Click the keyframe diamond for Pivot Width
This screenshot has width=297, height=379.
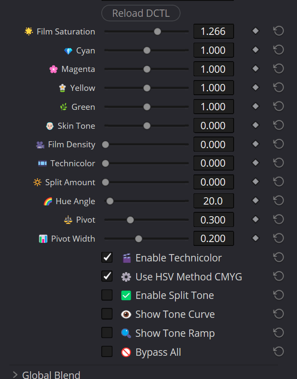[x=255, y=238]
